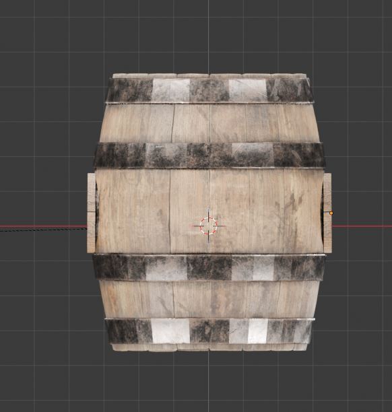Click the right wooden side block
This screenshot has width=392, height=412.
[327, 213]
